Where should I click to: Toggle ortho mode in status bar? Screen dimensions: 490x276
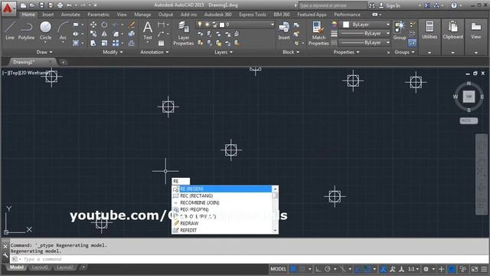[318, 269]
